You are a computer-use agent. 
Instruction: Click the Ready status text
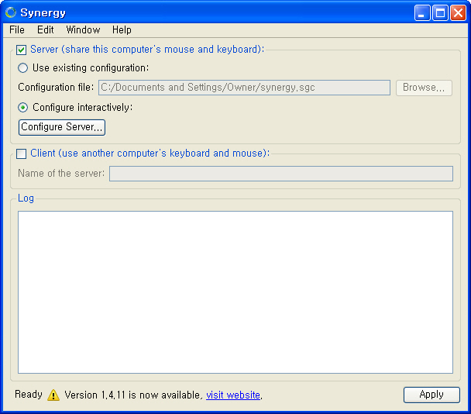[29, 394]
